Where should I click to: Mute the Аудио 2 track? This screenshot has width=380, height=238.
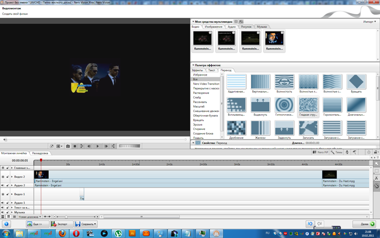click(3, 185)
